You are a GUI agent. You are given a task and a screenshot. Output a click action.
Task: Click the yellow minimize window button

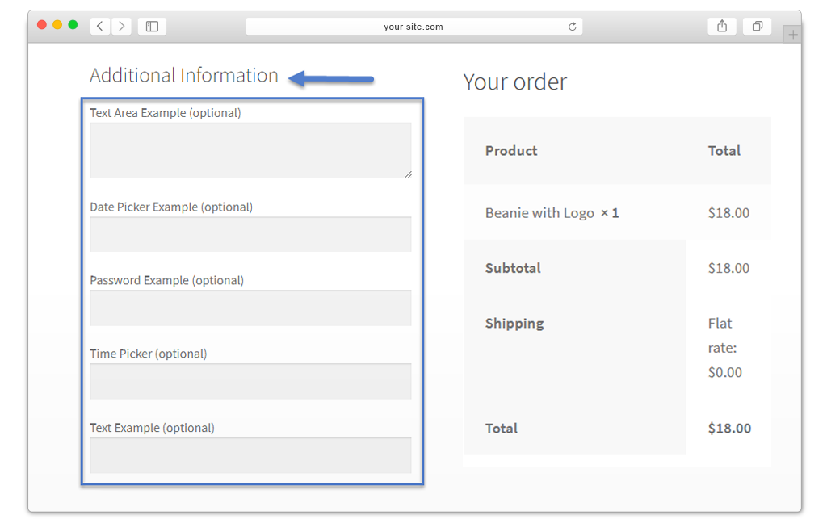[57, 25]
